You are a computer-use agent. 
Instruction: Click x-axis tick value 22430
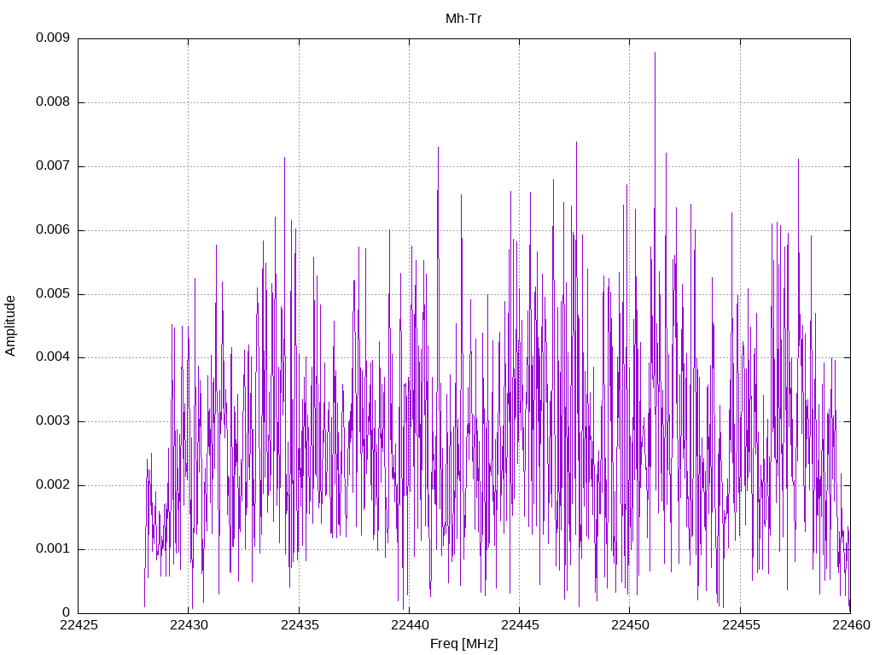(189, 625)
